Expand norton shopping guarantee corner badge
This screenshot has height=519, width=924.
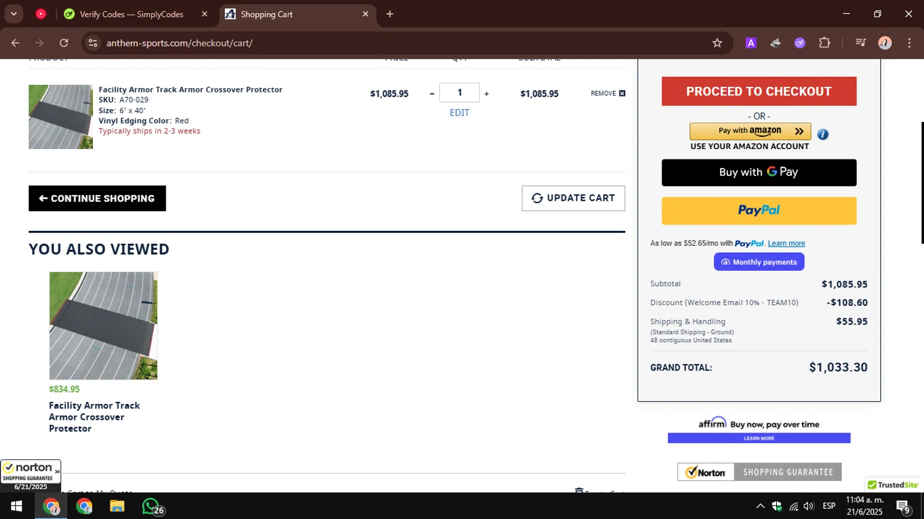(x=31, y=475)
